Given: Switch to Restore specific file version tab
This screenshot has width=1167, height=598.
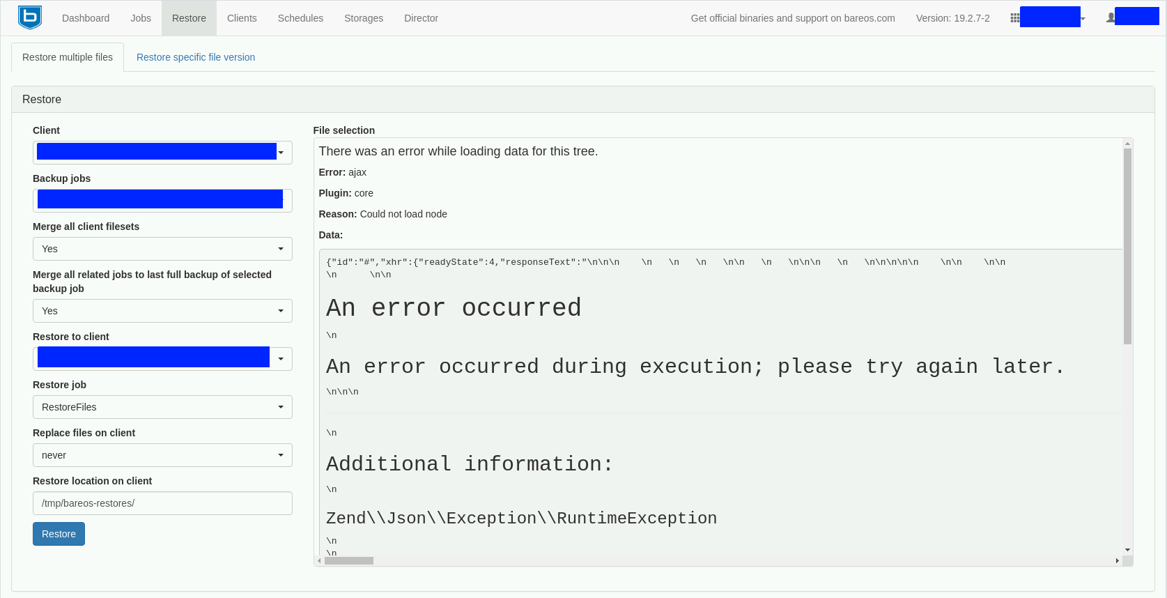Looking at the screenshot, I should pyautogui.click(x=196, y=57).
